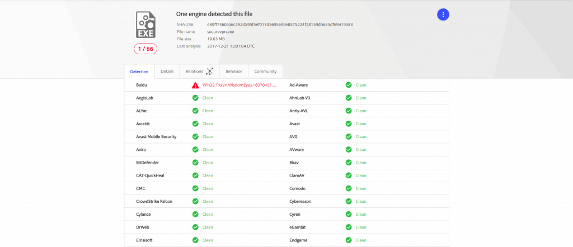The image size is (573, 247).
Task: Click the Relations graph icon
Action: click(x=209, y=72)
